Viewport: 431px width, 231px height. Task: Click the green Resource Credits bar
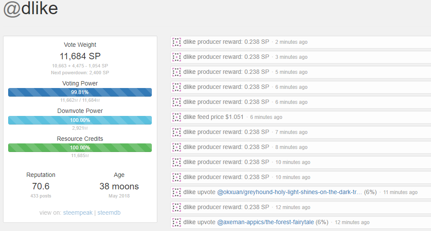[x=80, y=148]
